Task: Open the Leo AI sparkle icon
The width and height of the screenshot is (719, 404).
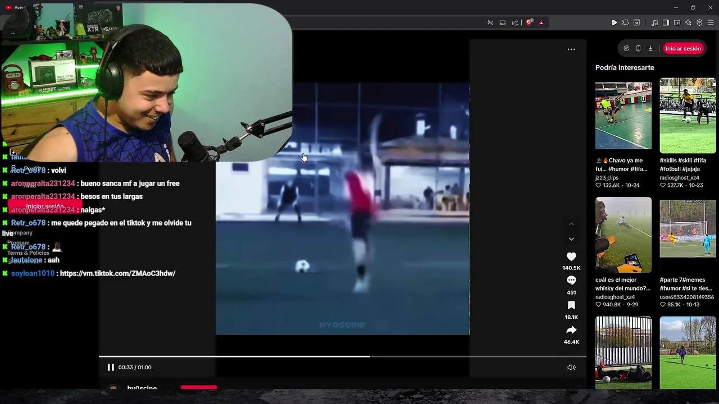Action: pyautogui.click(x=688, y=22)
